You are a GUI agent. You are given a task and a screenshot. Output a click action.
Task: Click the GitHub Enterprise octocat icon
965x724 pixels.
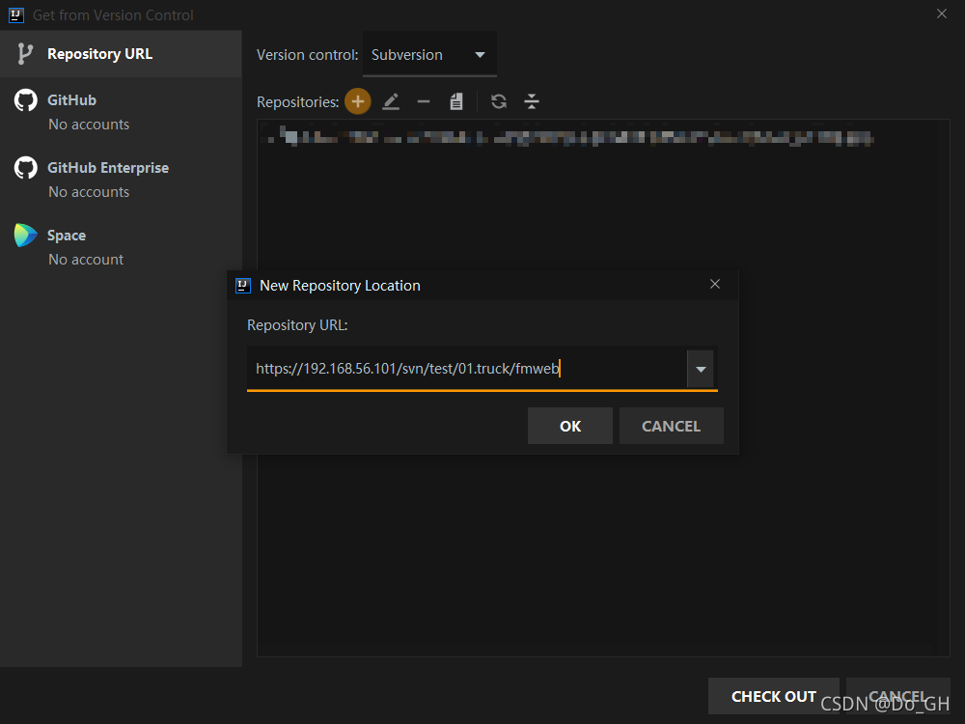[x=26, y=167]
